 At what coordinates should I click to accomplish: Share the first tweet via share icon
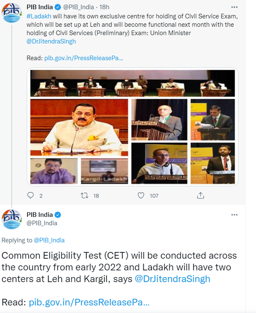tap(200, 195)
